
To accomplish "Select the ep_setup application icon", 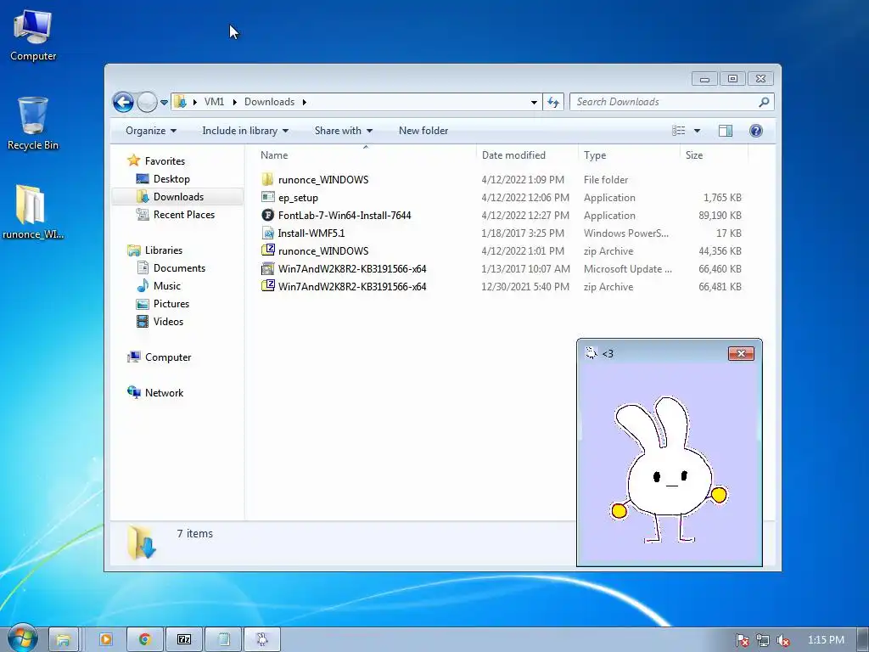I will 267,197.
